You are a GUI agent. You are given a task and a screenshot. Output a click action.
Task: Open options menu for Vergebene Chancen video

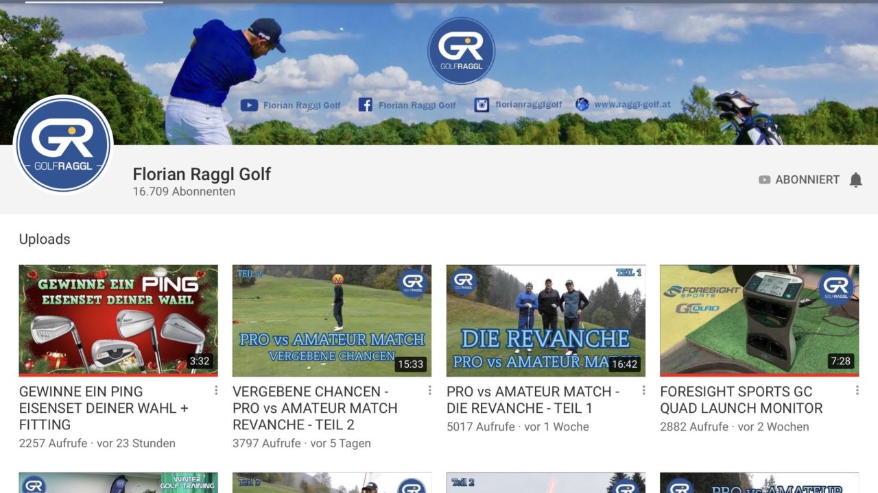coord(430,390)
